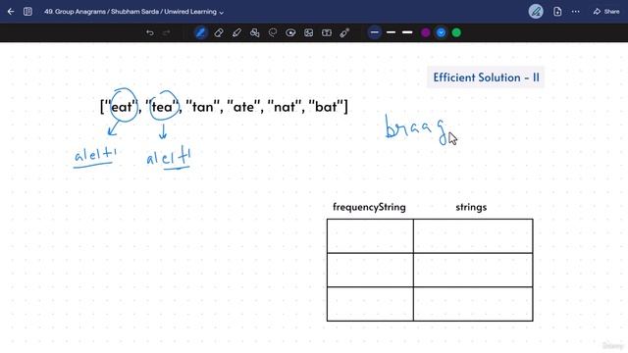
Task: Go back using the left arrow
Action: pos(11,12)
